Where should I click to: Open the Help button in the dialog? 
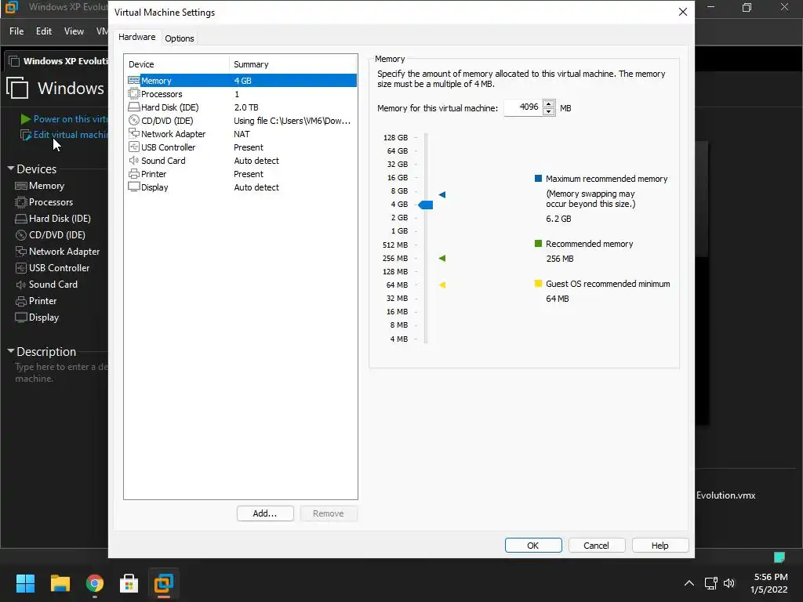660,546
